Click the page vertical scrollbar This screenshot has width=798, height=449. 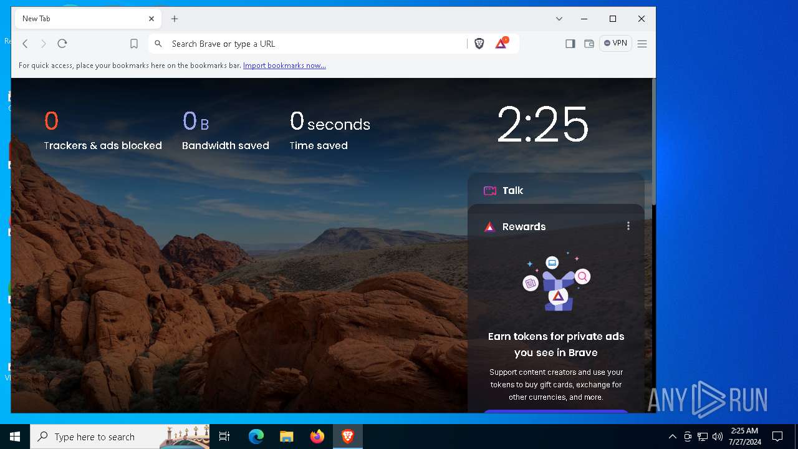tap(653, 142)
